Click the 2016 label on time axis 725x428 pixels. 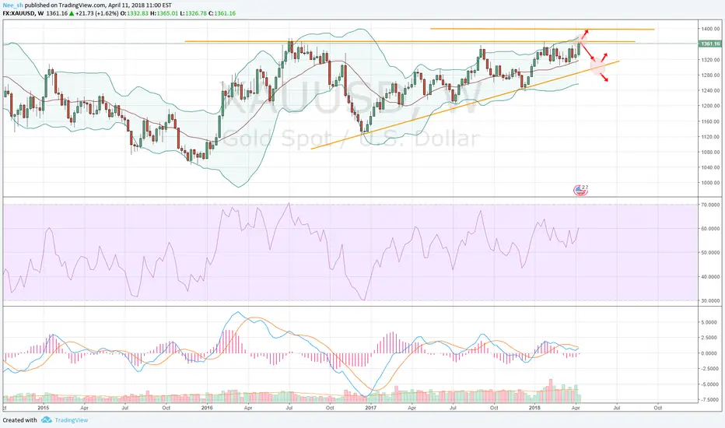click(207, 408)
